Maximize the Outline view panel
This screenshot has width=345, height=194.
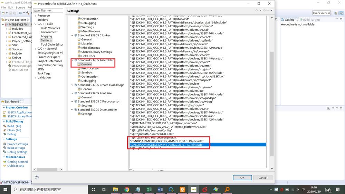pos(341,19)
